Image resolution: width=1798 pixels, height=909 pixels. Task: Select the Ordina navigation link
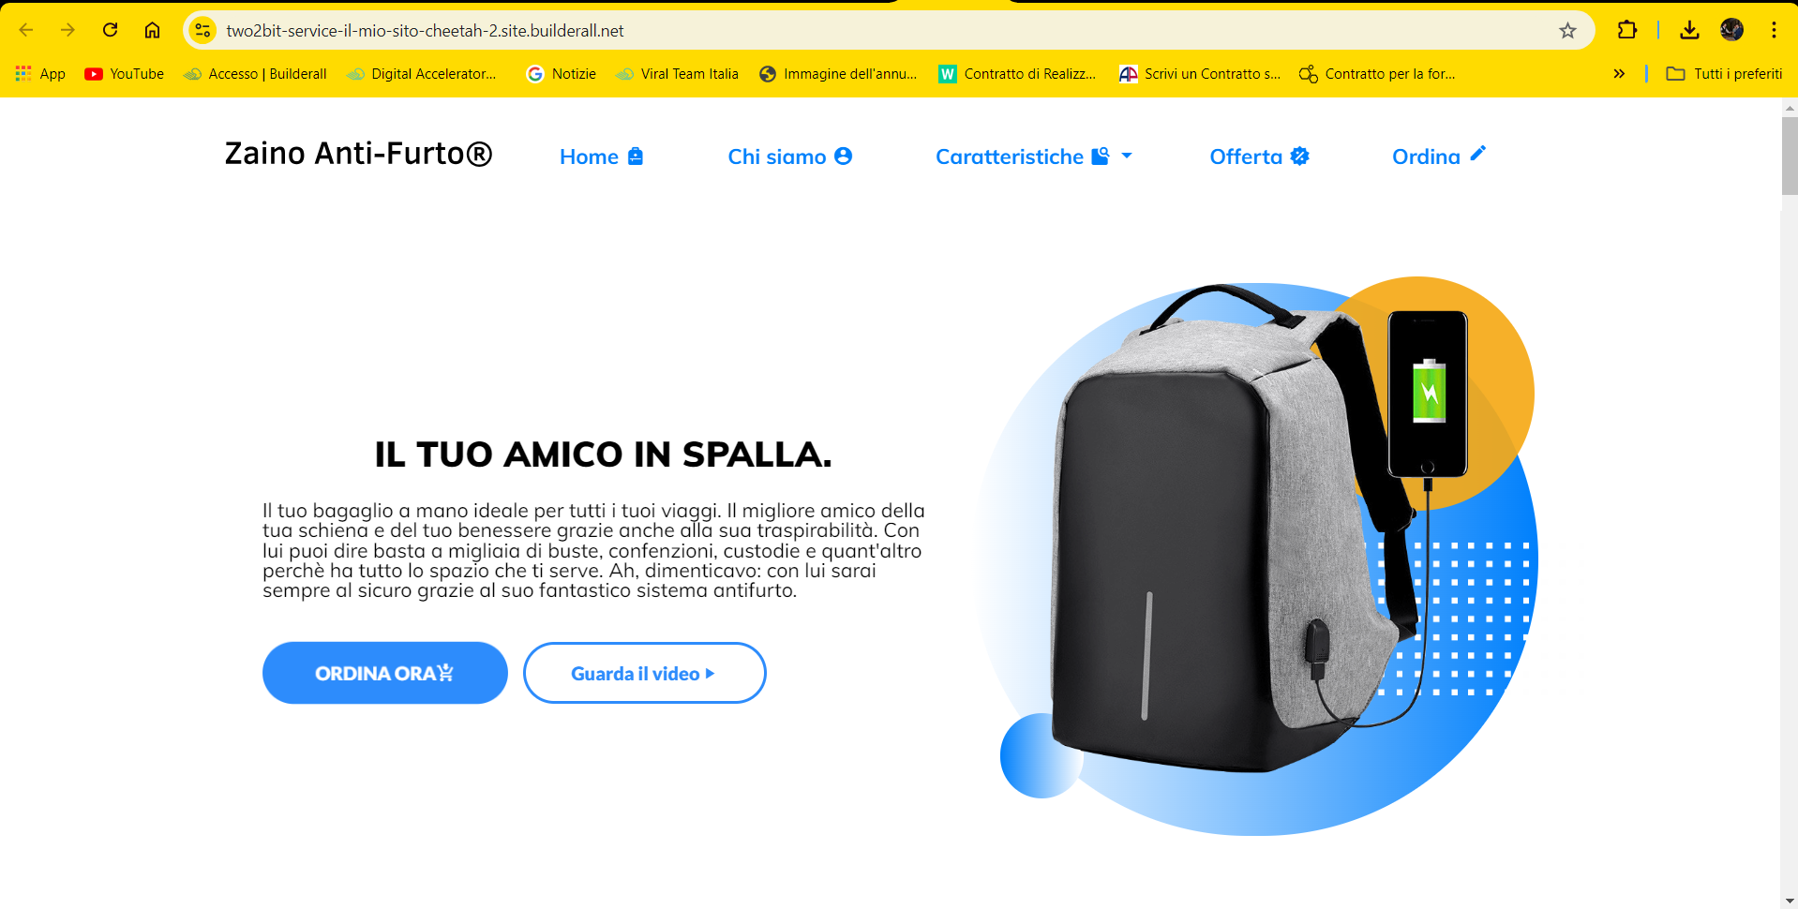coord(1439,156)
